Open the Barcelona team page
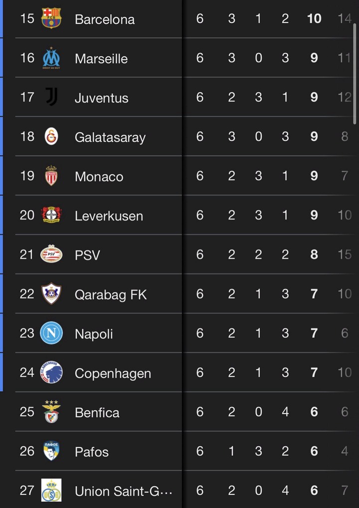Image resolution: width=359 pixels, height=508 pixels. (105, 19)
